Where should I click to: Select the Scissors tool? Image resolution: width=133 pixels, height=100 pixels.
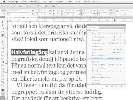click(3, 55)
